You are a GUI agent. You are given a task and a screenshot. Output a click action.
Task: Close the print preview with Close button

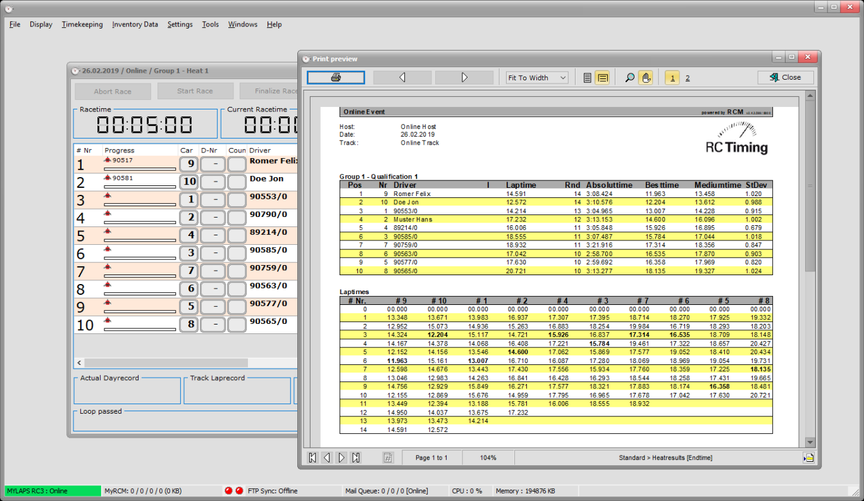(786, 77)
